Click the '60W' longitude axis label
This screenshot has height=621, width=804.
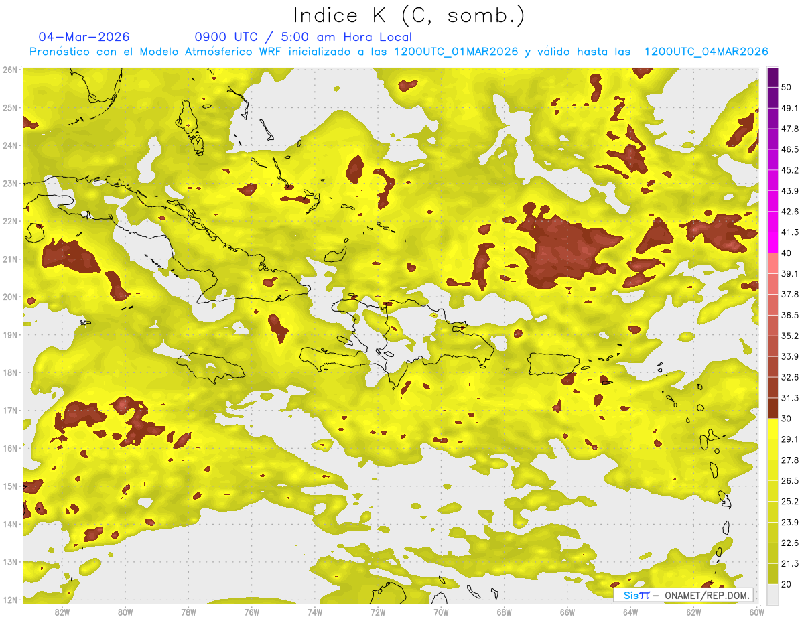[756, 612]
